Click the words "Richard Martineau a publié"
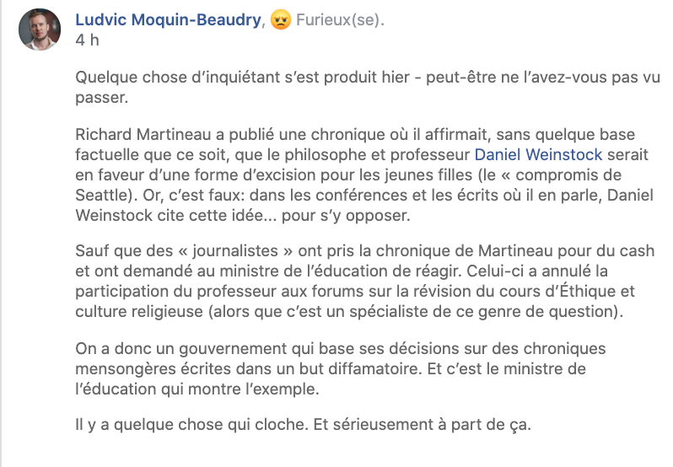Image resolution: width=673 pixels, height=467 pixels. [175, 134]
